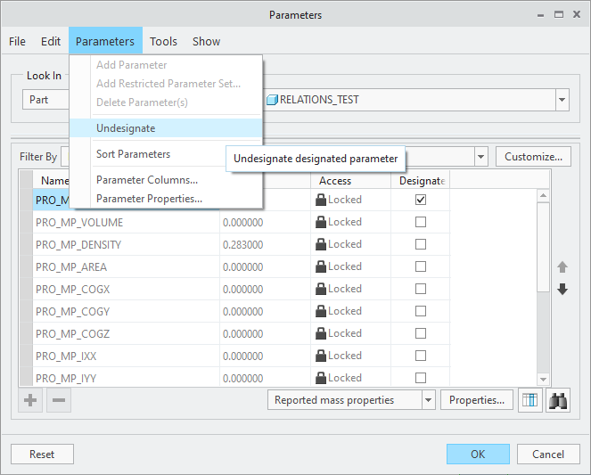This screenshot has height=475, width=591.
Task: Select Undesignate from the Parameters menu
Action: click(x=126, y=128)
